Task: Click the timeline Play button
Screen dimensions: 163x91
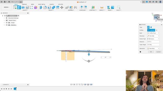Action: (x=6, y=89)
